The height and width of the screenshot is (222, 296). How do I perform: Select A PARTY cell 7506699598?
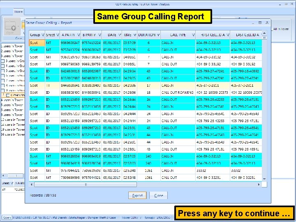click(x=70, y=178)
